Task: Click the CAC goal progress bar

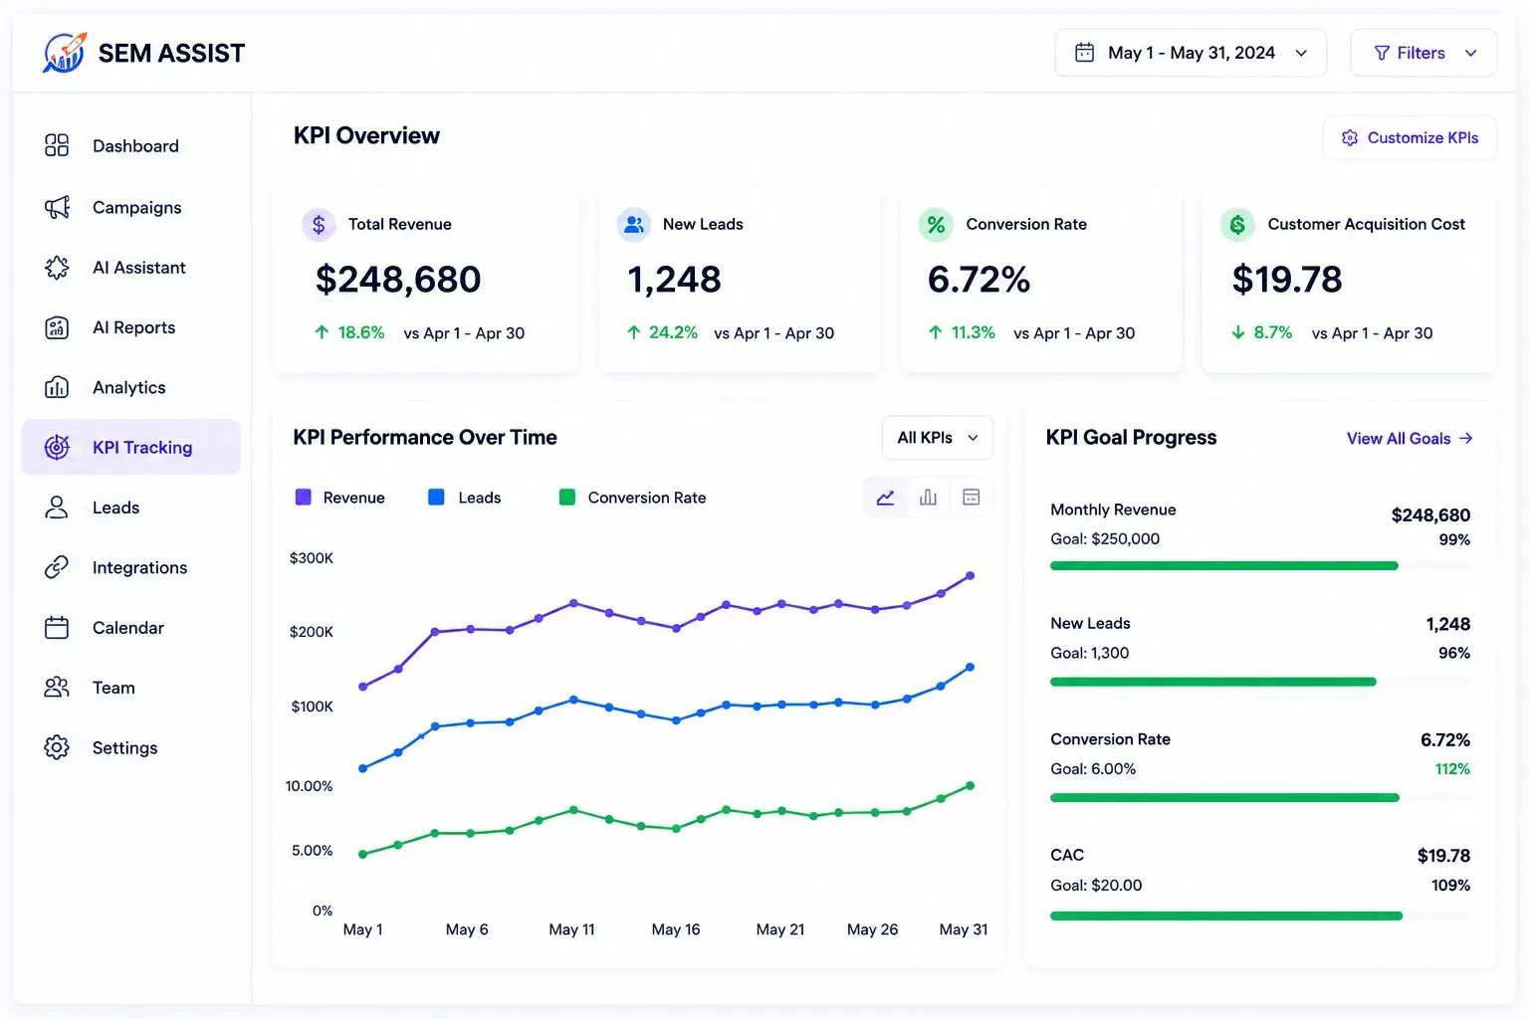Action: [x=1260, y=916]
